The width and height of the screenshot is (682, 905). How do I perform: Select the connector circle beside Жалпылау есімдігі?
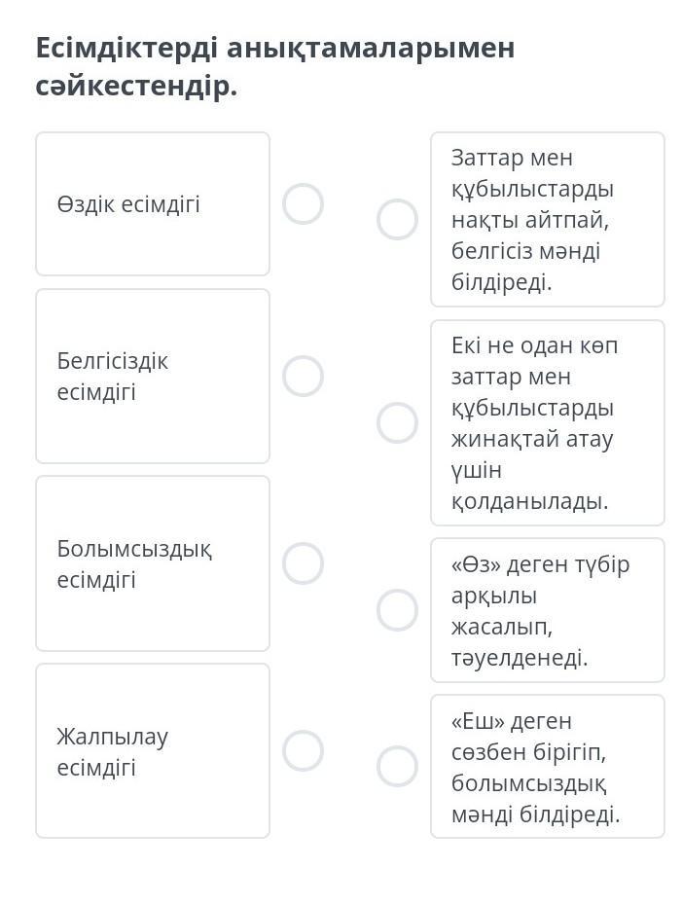click(303, 751)
